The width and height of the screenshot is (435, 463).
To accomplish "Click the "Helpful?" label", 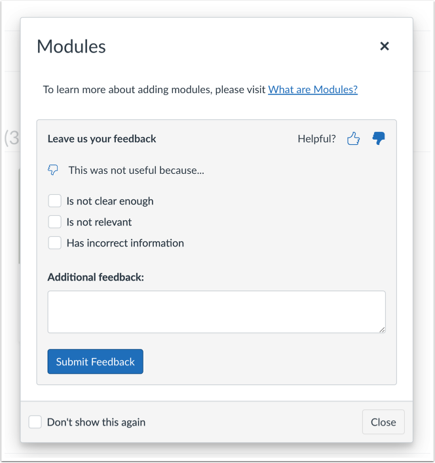I will coord(316,138).
